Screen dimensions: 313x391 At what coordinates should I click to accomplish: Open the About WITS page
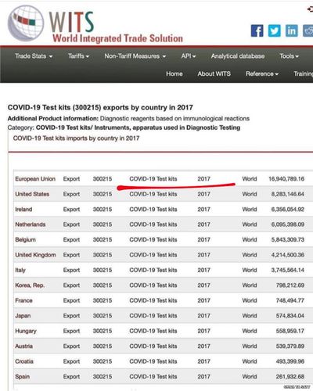tap(214, 74)
